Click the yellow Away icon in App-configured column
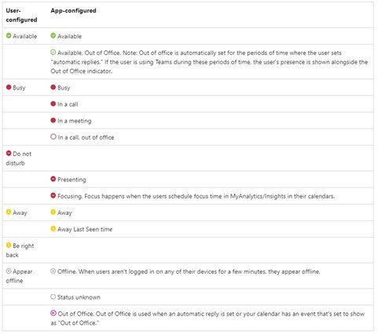 click(53, 212)
